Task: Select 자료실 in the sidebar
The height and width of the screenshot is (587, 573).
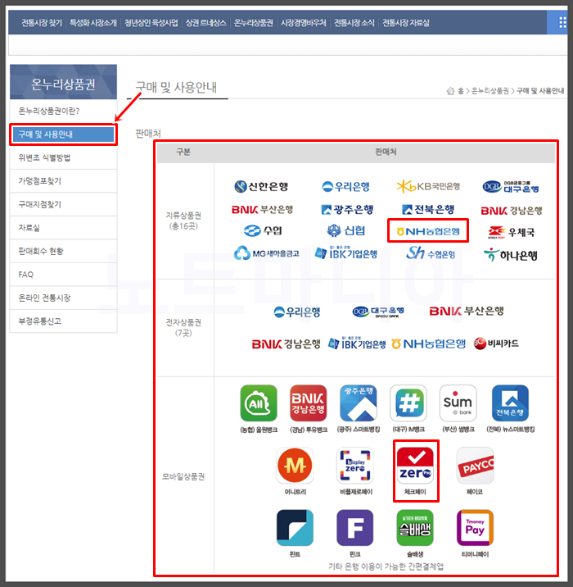Action: click(63, 228)
